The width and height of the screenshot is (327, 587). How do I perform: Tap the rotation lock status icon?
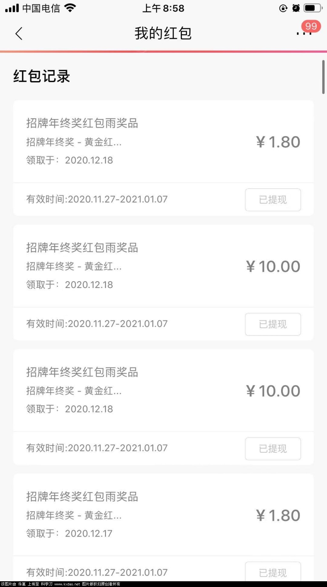[x=283, y=8]
